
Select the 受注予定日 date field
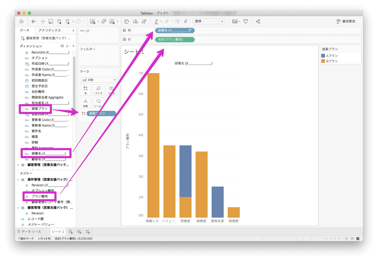coord(39,86)
